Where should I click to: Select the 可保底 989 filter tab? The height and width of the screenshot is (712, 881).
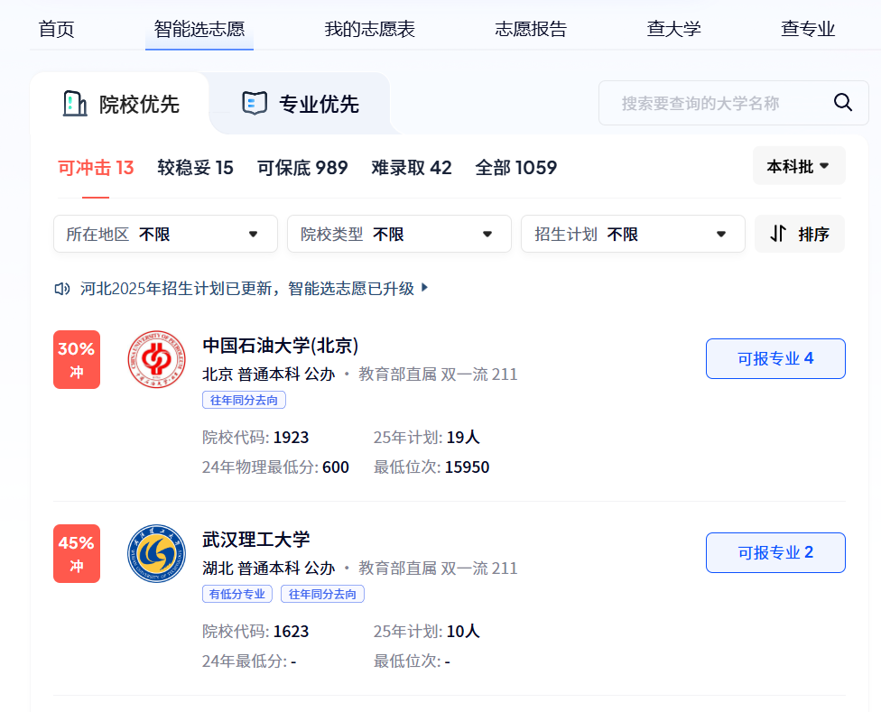[302, 168]
